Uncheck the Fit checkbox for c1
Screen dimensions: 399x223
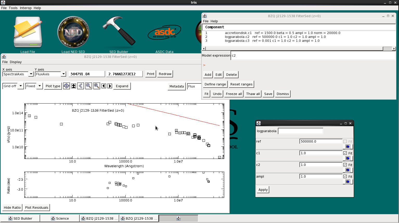345,153
